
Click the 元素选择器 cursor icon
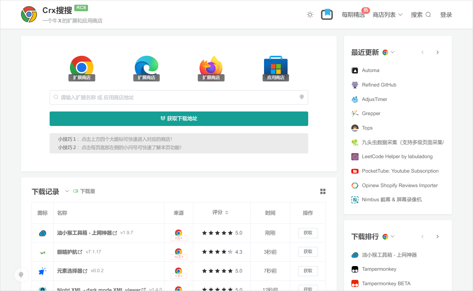42,271
